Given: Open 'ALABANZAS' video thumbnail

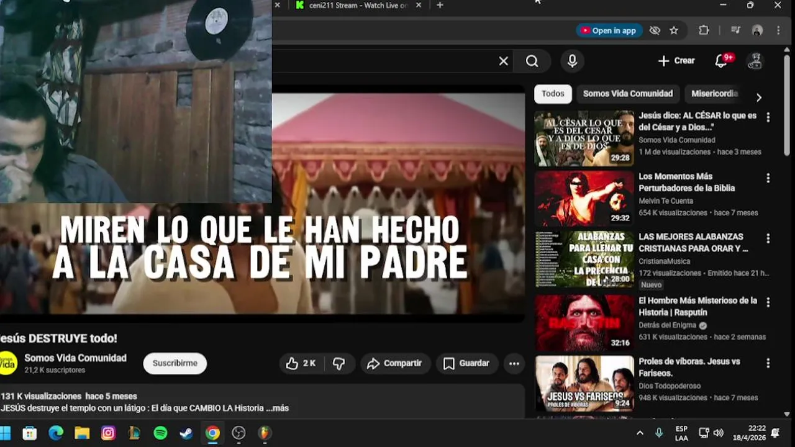Looking at the screenshot, I should click(x=584, y=260).
